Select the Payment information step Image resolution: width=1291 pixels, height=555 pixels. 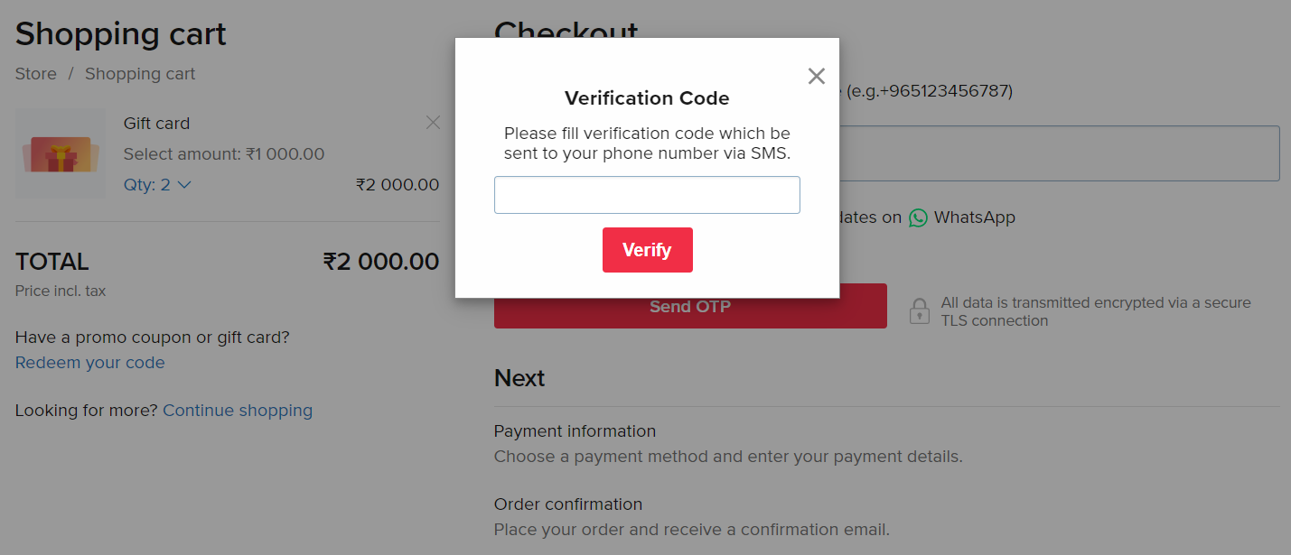pos(575,431)
